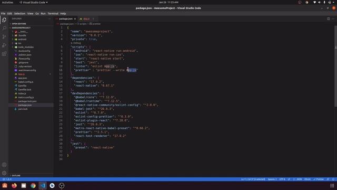Click the errors and warnings status indicator
This screenshot has height=190, width=337.
[x=7, y=179]
